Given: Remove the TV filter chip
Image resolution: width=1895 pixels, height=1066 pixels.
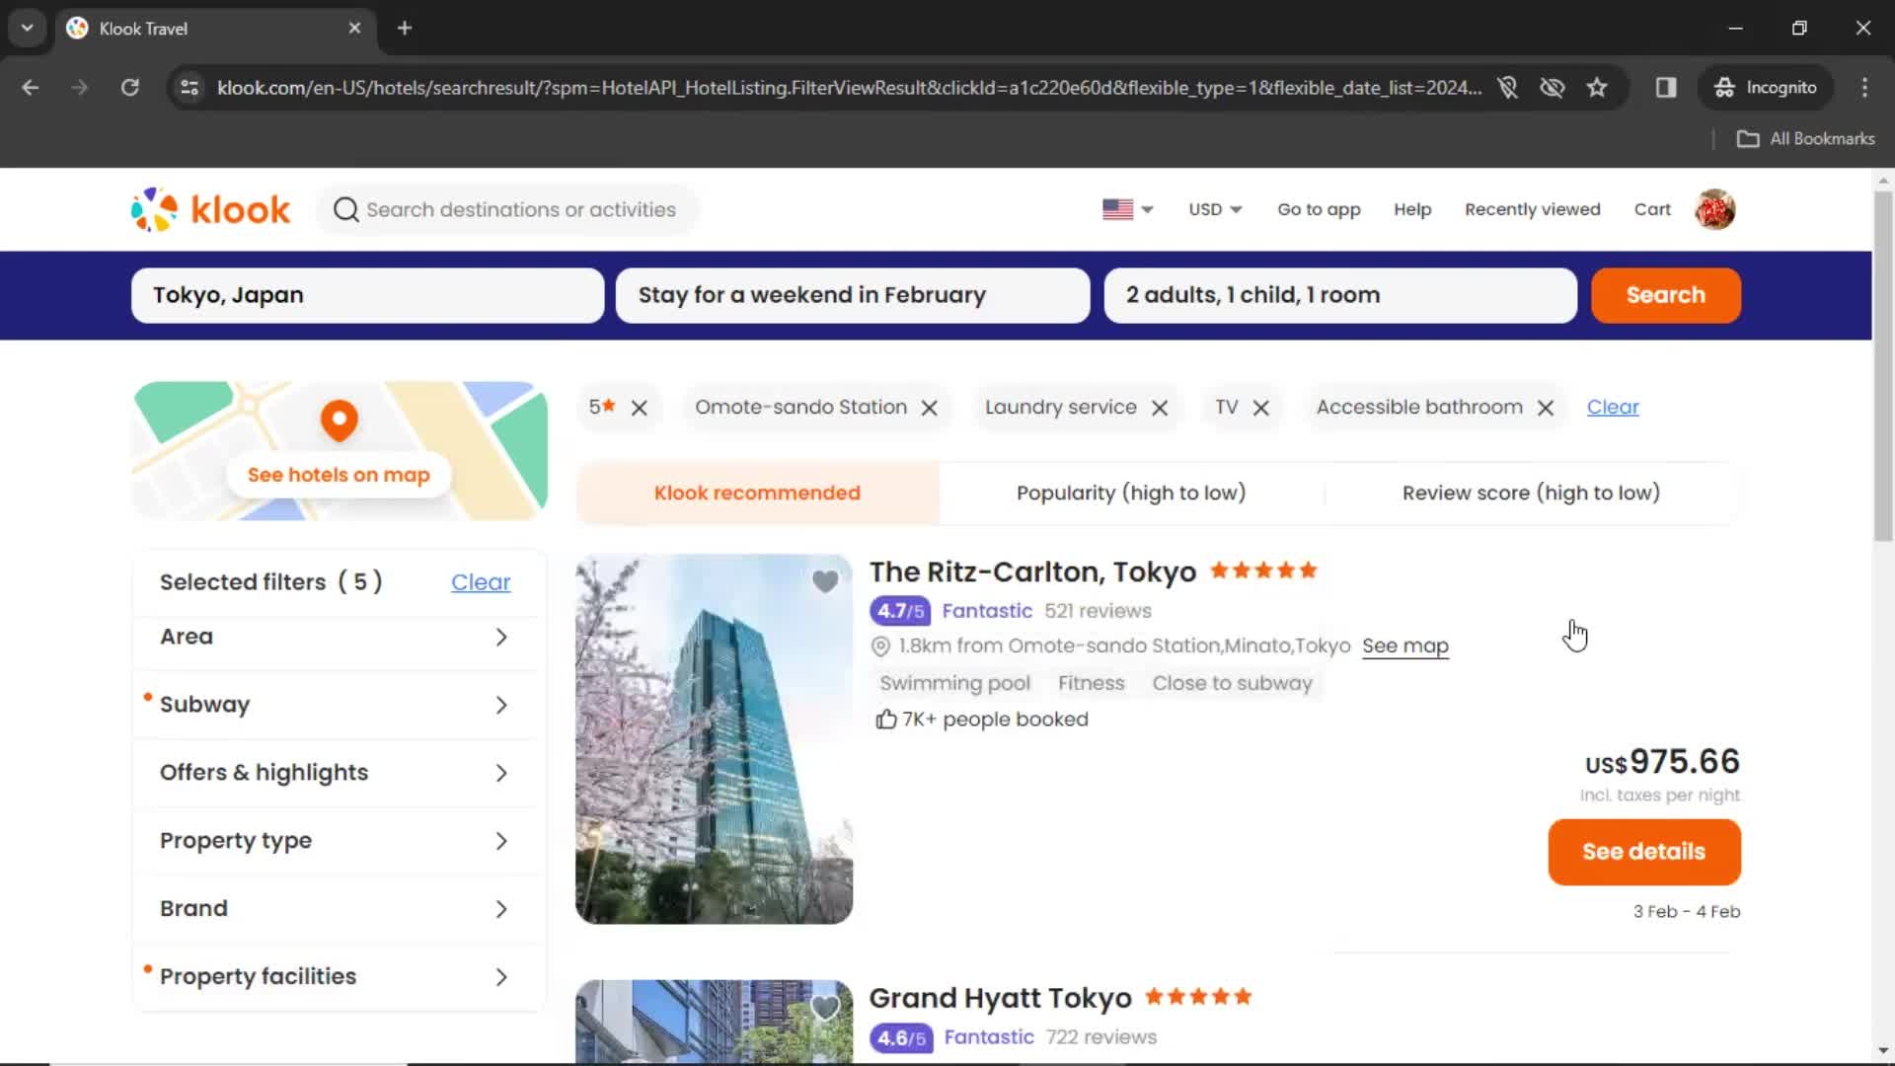Looking at the screenshot, I should click(1261, 408).
